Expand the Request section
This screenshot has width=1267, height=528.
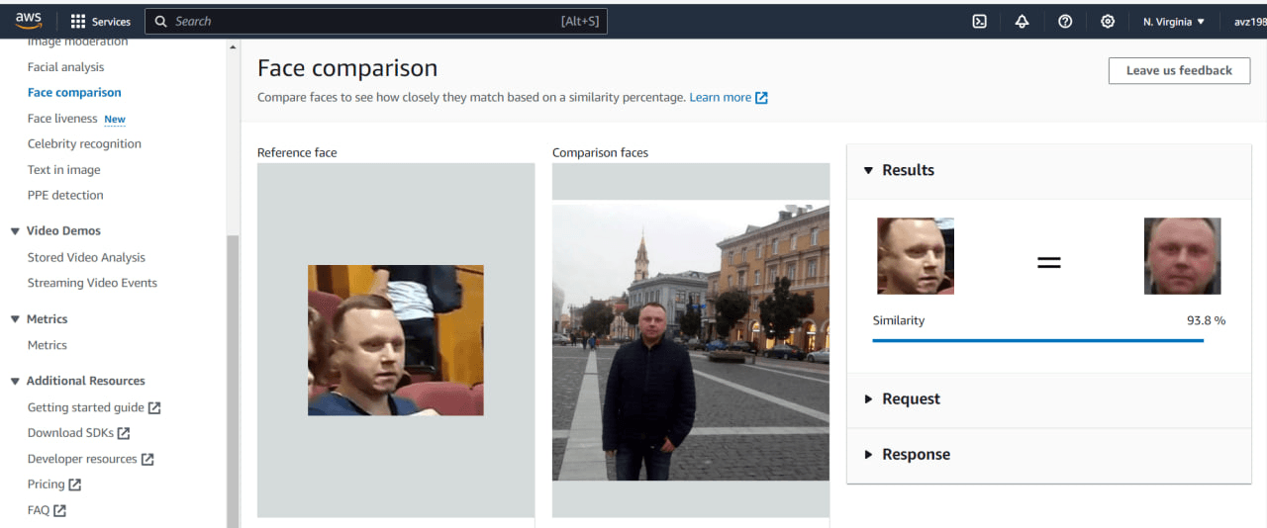click(869, 399)
